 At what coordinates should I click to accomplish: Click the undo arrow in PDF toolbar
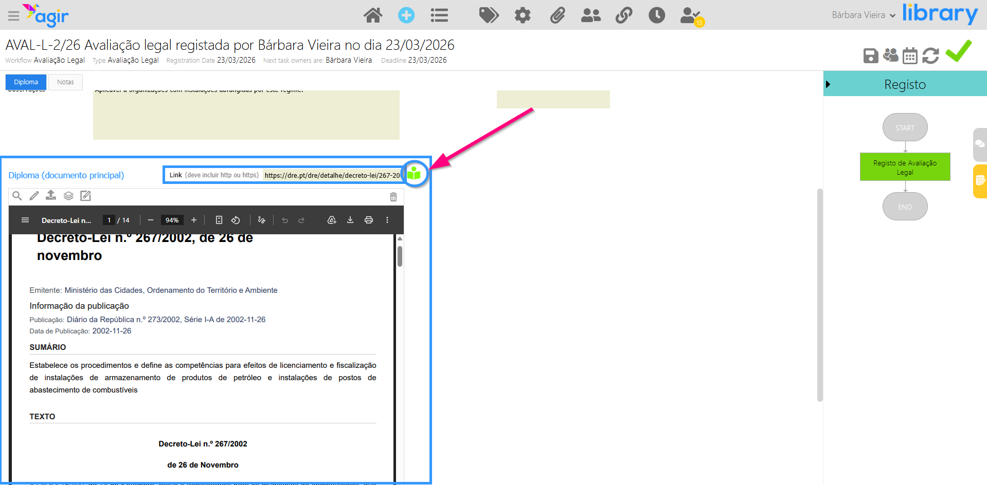[285, 220]
